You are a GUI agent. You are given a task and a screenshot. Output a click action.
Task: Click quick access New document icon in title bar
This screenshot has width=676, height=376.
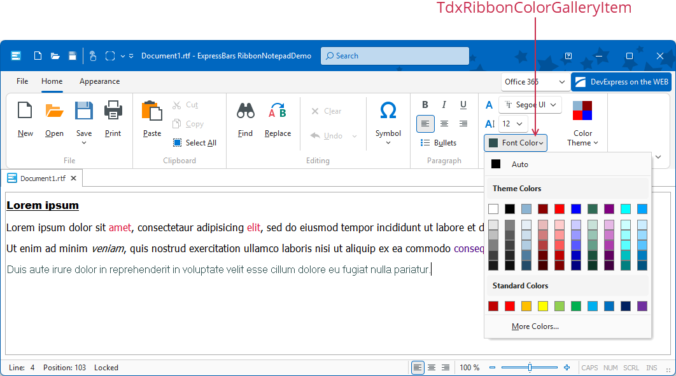click(x=38, y=56)
